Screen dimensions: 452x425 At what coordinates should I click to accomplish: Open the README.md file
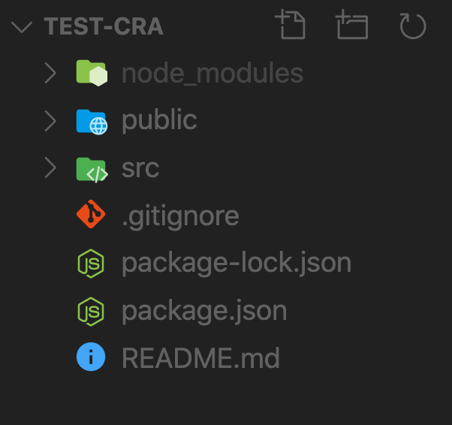(200, 358)
